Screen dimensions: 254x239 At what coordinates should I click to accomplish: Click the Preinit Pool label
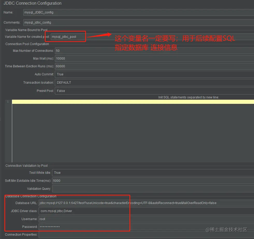tap(45, 91)
